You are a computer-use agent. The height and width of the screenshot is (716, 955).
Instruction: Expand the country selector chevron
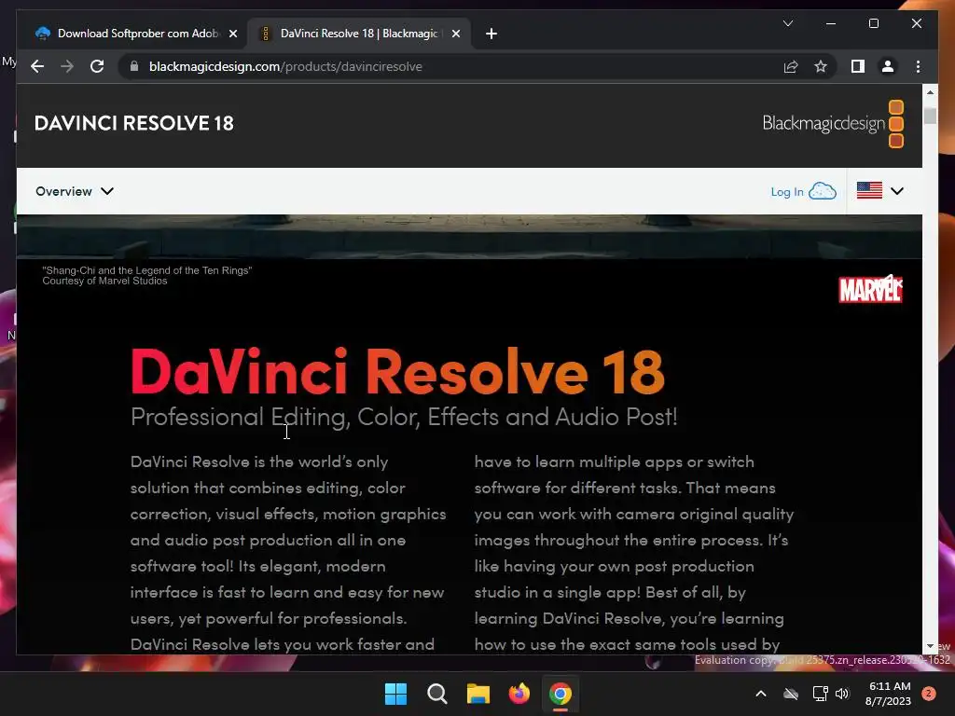[x=896, y=190]
